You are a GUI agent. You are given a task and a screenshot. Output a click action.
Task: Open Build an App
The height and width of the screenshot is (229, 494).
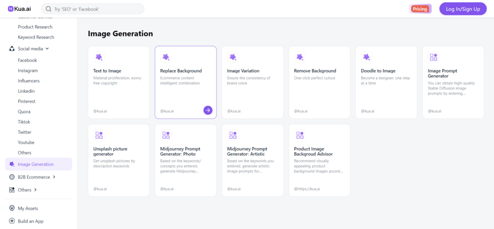point(30,221)
